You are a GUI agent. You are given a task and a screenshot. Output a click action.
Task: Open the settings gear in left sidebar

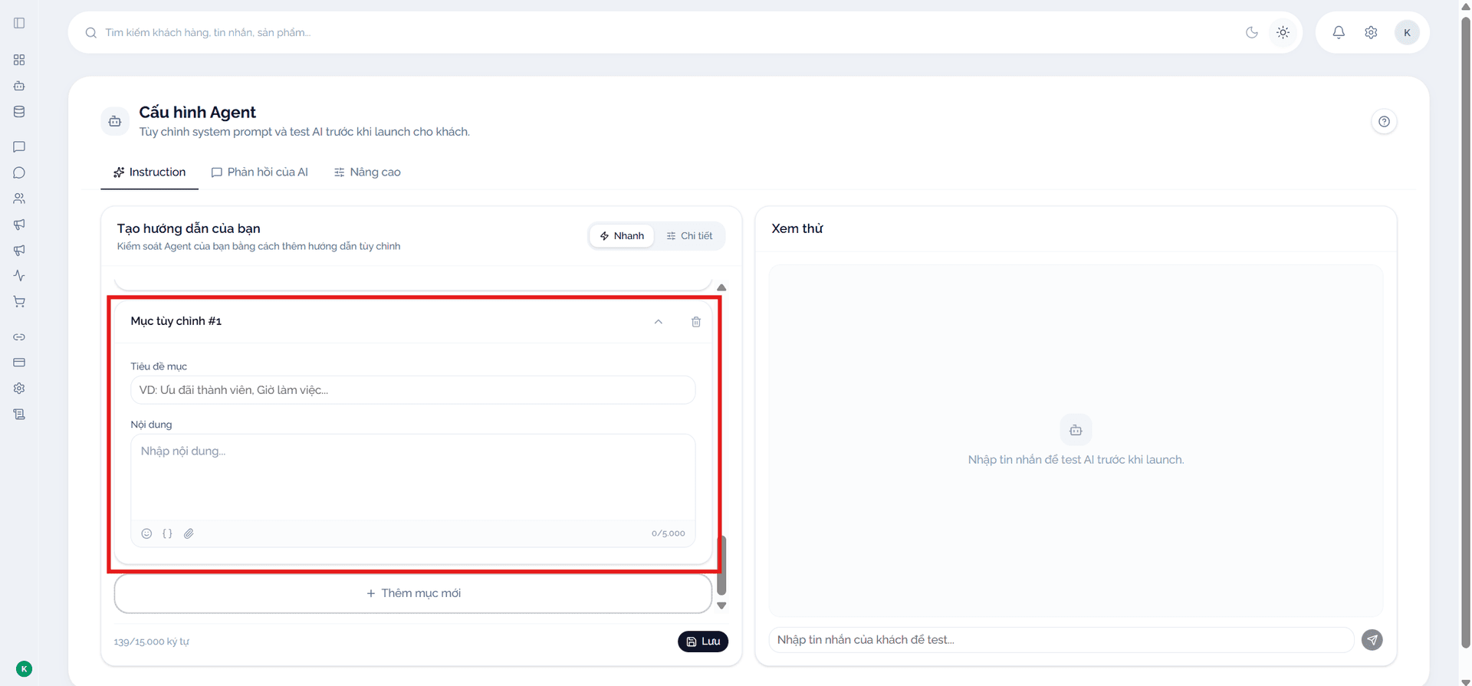[19, 389]
